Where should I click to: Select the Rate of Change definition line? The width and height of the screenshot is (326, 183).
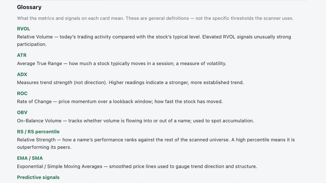coord(120,101)
